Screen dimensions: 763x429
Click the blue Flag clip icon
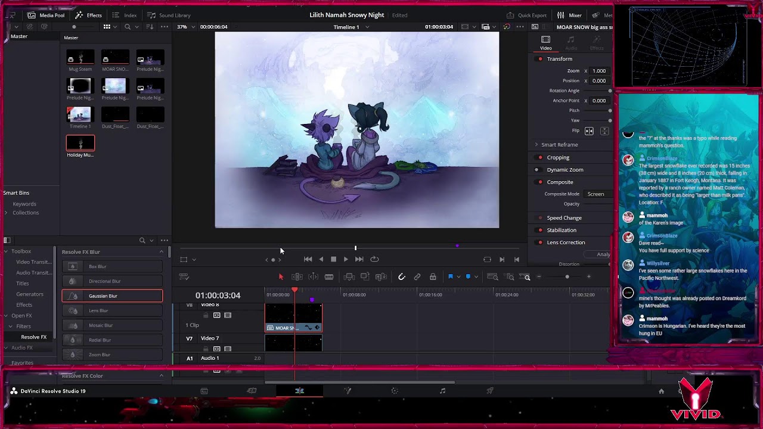(451, 276)
